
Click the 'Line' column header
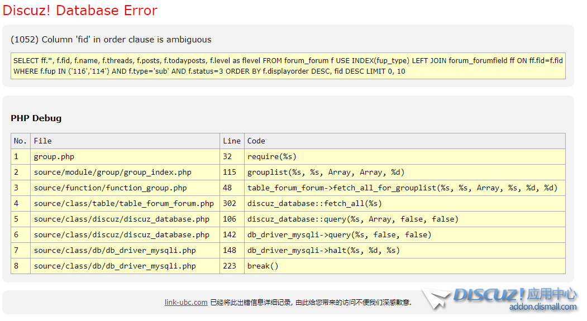[x=232, y=141]
